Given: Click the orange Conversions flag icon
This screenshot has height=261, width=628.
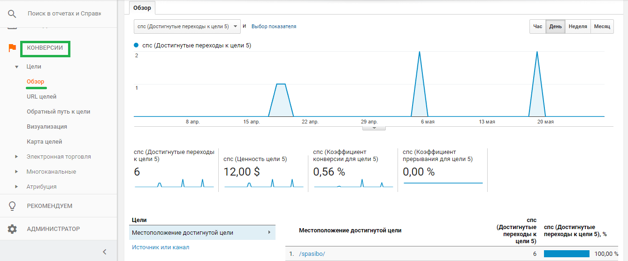Looking at the screenshot, I should 12,48.
